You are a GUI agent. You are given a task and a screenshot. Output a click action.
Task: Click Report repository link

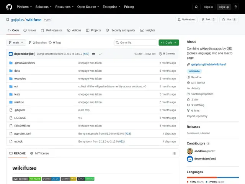pyautogui.click(x=197, y=116)
